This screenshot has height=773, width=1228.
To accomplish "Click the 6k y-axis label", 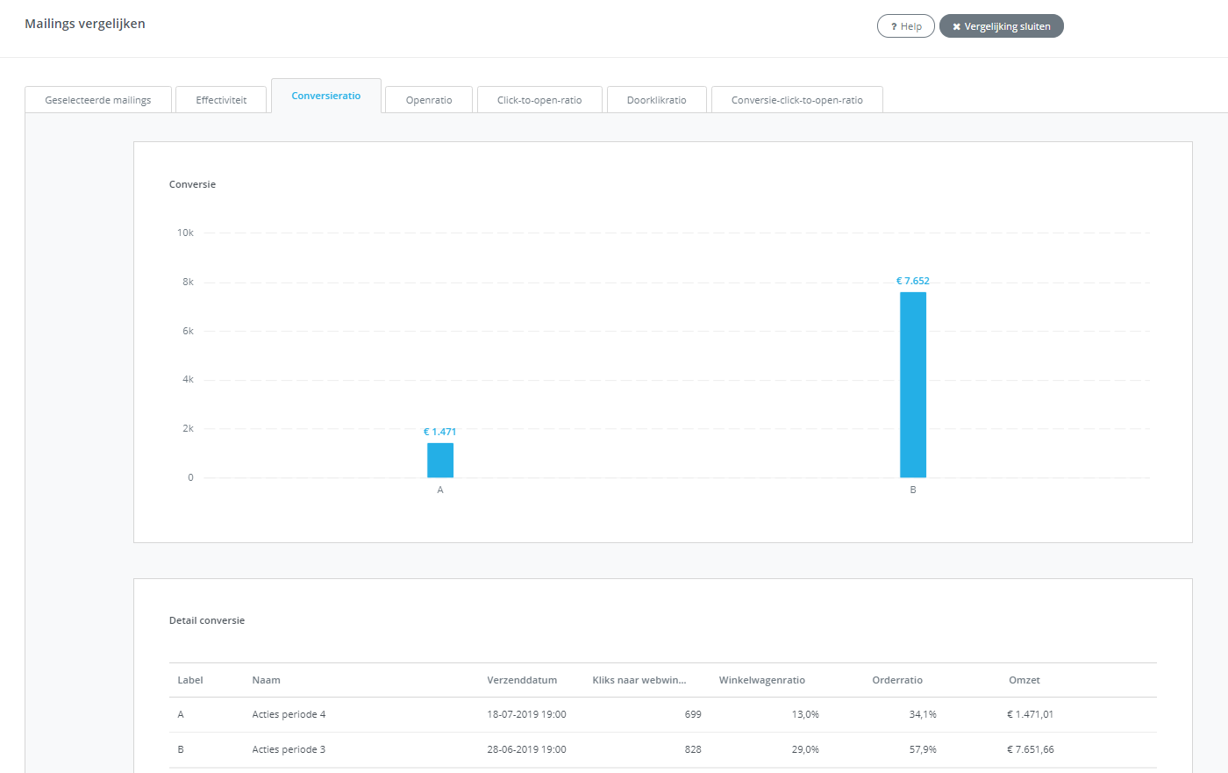I will [x=188, y=331].
